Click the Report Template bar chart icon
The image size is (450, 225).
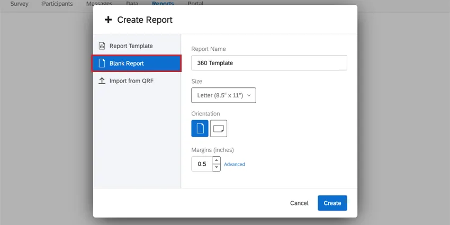pyautogui.click(x=102, y=46)
